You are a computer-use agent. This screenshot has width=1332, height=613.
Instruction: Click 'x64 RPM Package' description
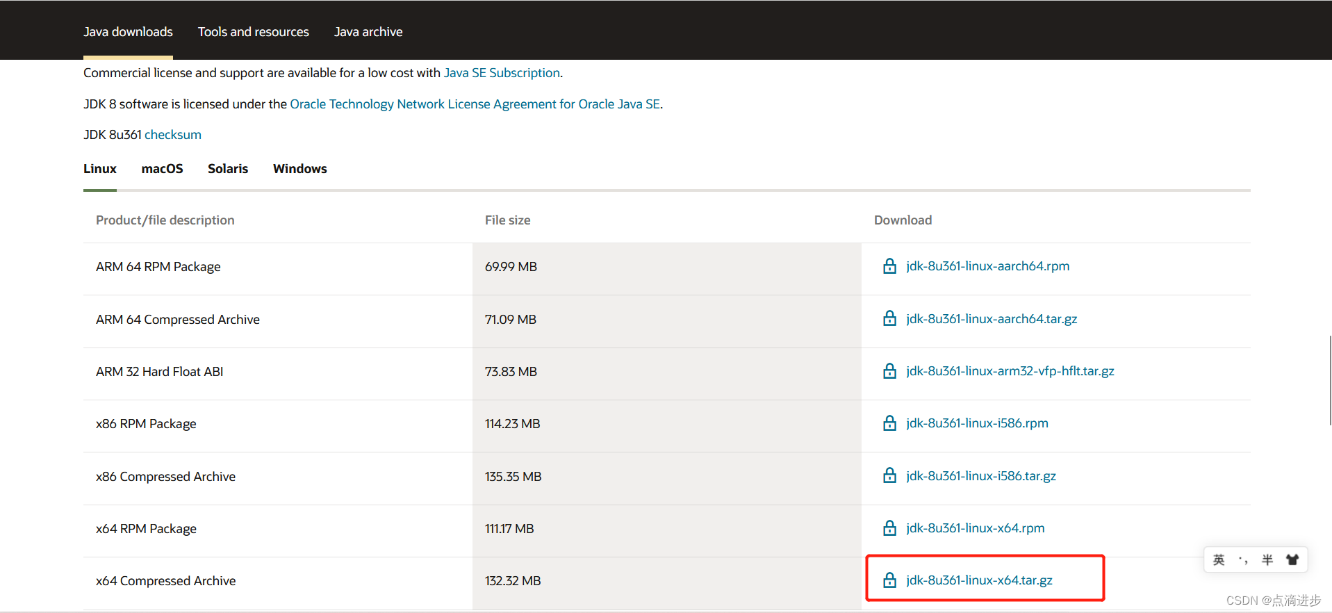(x=146, y=529)
